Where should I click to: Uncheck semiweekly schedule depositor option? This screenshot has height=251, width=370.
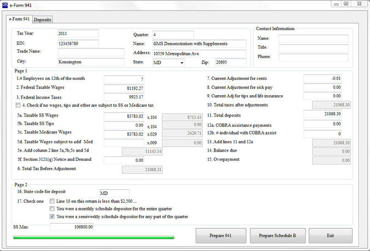pyautogui.click(x=52, y=217)
